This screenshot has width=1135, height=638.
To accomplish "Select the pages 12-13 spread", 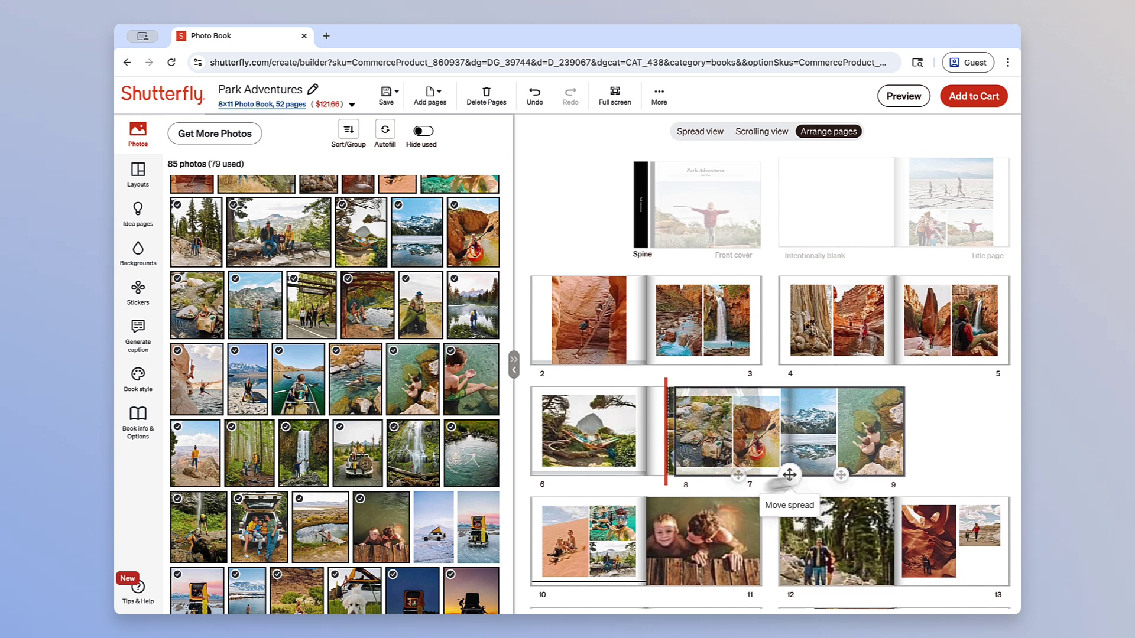I will tap(894, 541).
